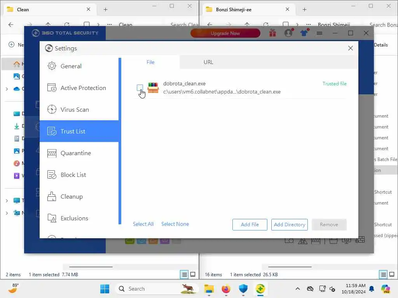
Task: Click the Settings dialog title icon
Action: [x=49, y=48]
